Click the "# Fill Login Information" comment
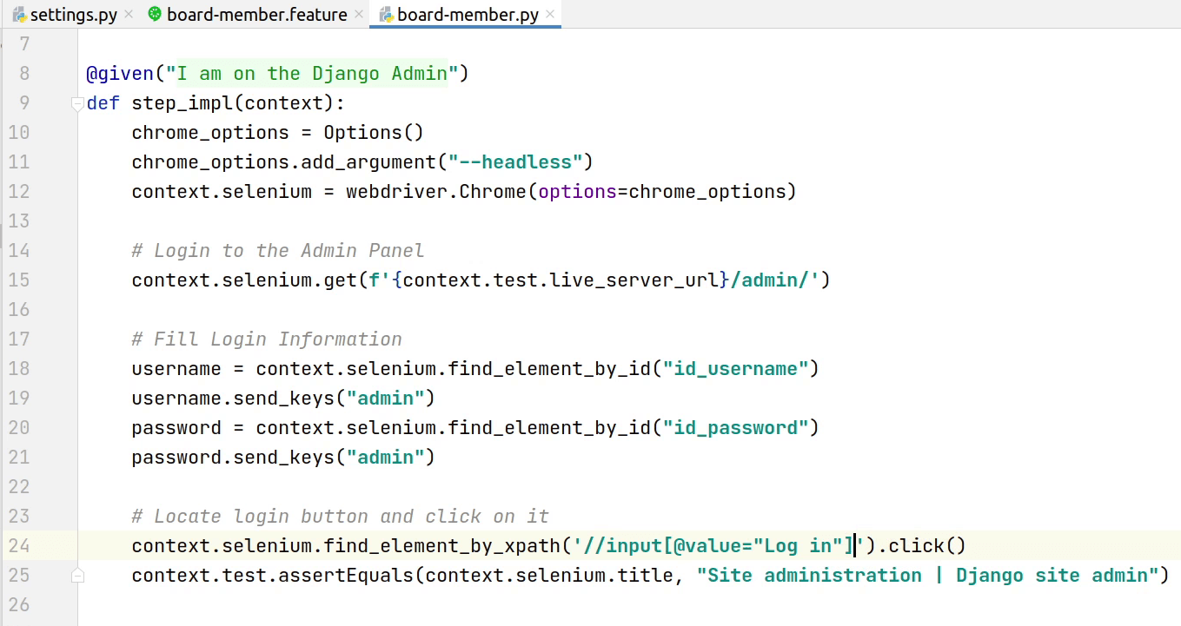Image resolution: width=1181 pixels, height=626 pixels. 267,339
